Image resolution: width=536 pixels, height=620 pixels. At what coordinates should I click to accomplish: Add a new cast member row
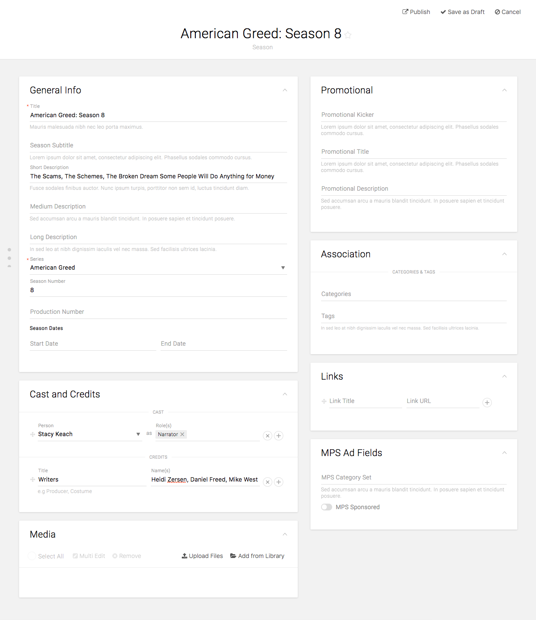pos(279,436)
